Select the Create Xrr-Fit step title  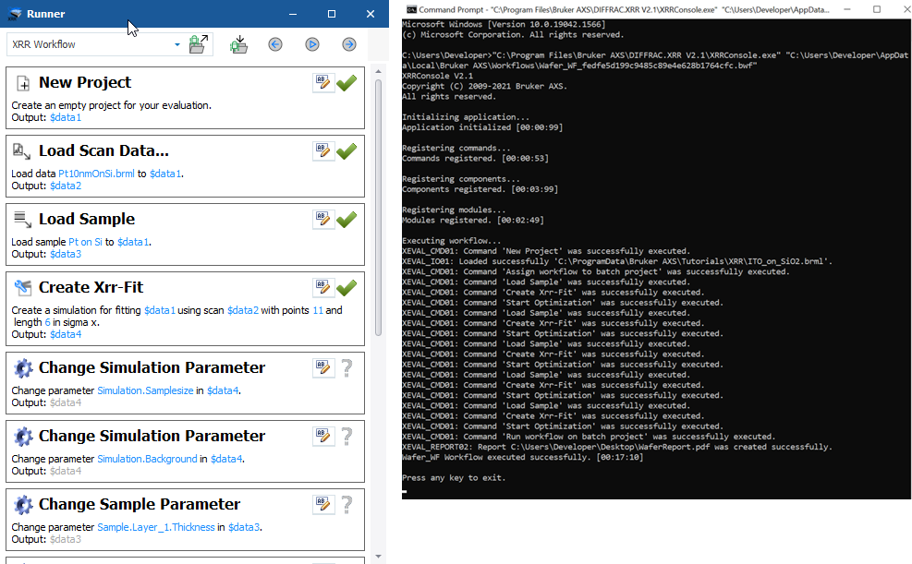91,287
